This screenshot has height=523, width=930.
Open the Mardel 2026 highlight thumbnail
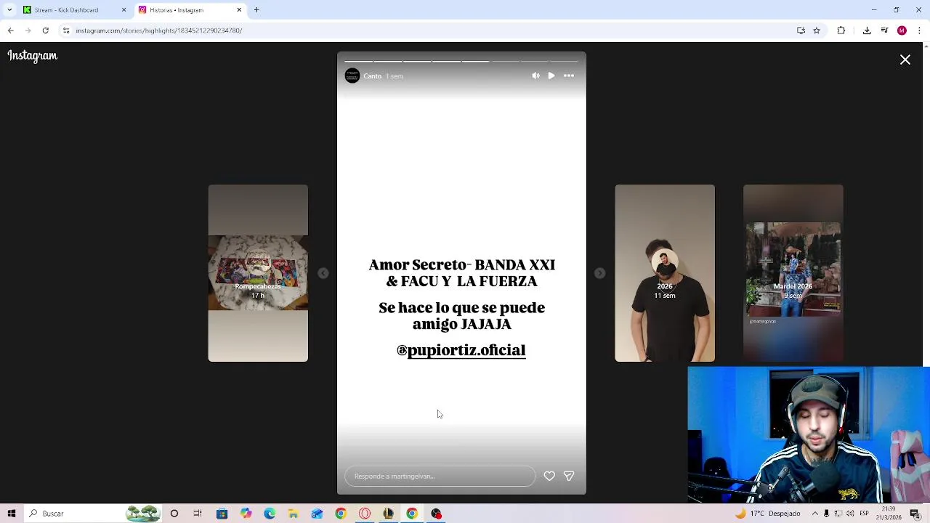pos(793,273)
